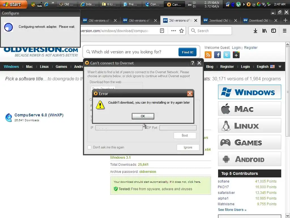Open the Firefox Library icon
Screen dimensions: 290x218
(x=265, y=31)
